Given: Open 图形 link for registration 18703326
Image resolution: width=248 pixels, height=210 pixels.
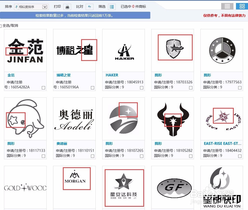Looking at the screenshot, I should (x=158, y=75).
